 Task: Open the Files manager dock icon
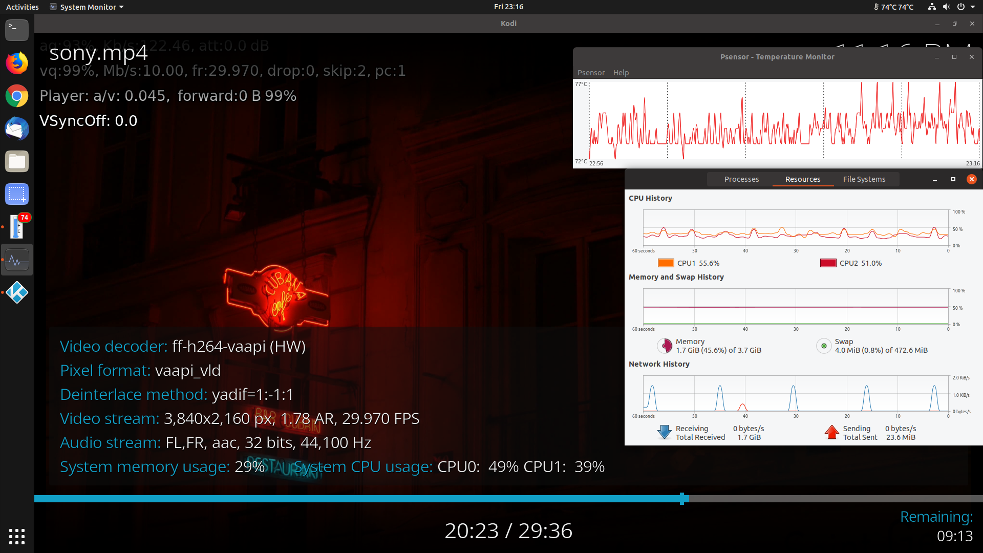click(x=17, y=161)
